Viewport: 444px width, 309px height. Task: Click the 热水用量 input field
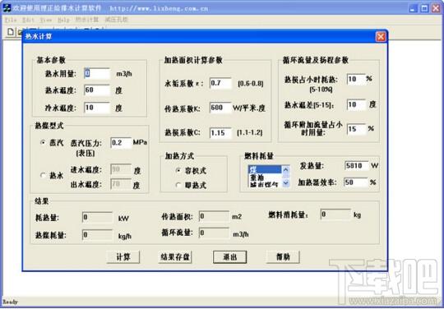[97, 74]
